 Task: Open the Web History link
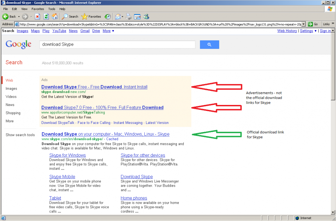point(287,31)
